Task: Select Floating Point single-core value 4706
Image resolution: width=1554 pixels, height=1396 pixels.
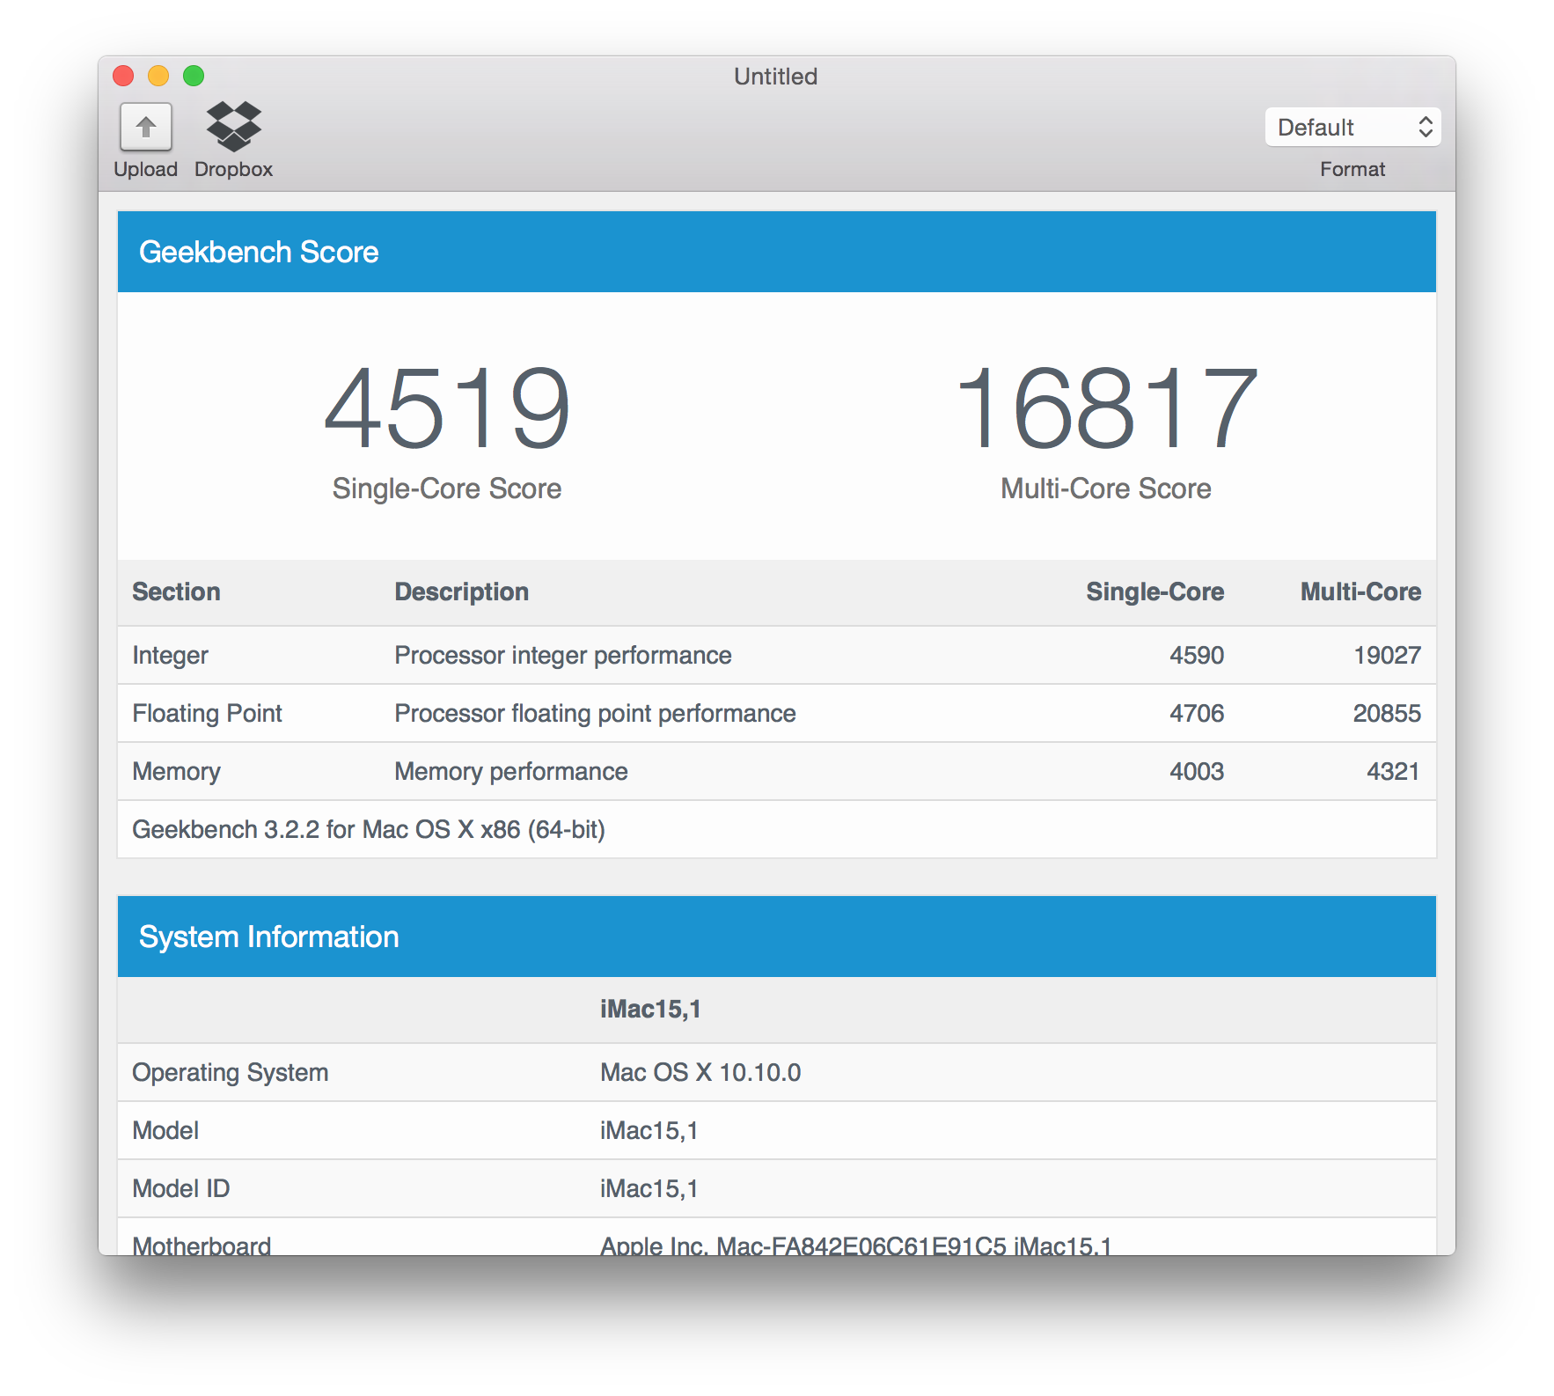Action: (1197, 713)
